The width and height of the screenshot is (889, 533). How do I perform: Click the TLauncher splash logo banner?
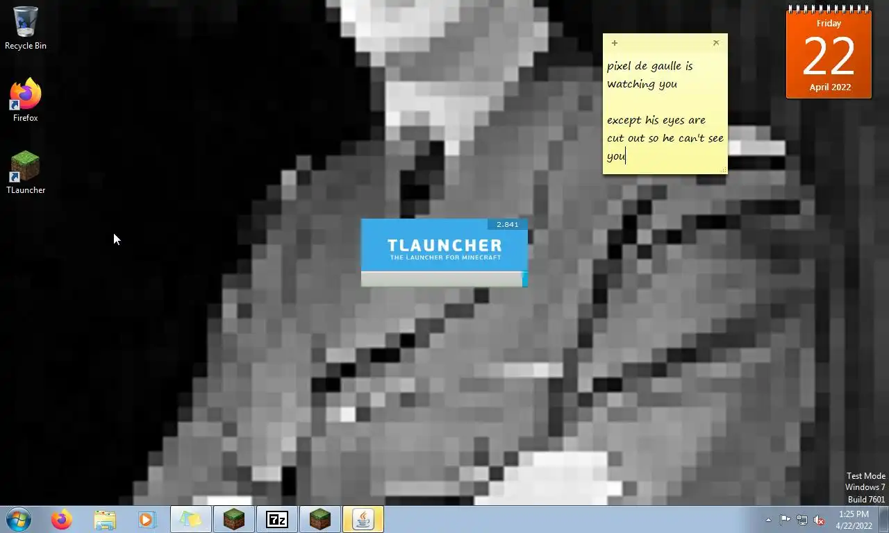[x=444, y=246]
